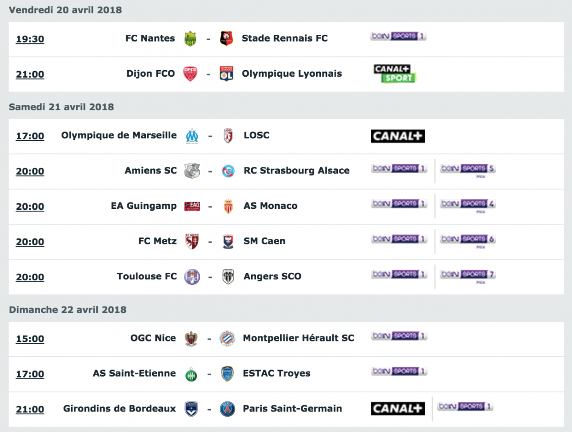
Task: Click the AS Saint-Etienne green crest
Action: (191, 374)
